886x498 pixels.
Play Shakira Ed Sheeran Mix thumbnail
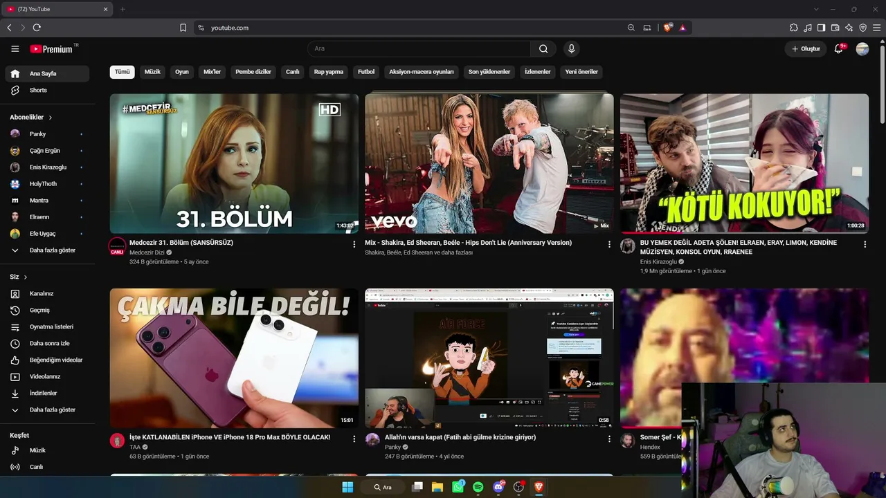point(489,163)
